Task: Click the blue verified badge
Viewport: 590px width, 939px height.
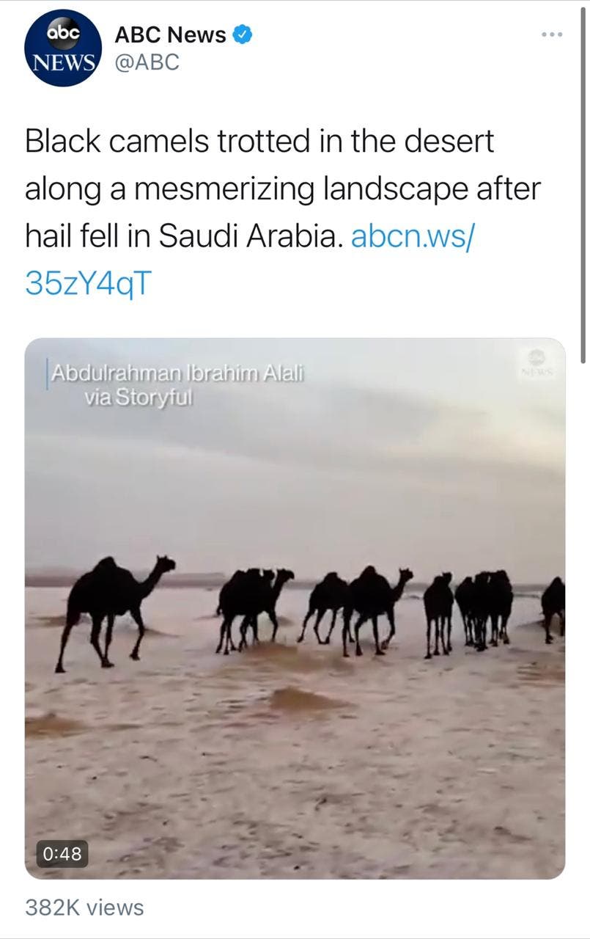Action: pyautogui.click(x=243, y=34)
